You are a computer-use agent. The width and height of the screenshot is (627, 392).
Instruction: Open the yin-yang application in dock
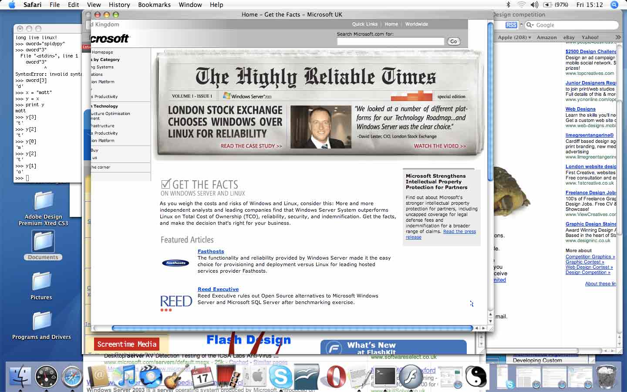click(475, 377)
